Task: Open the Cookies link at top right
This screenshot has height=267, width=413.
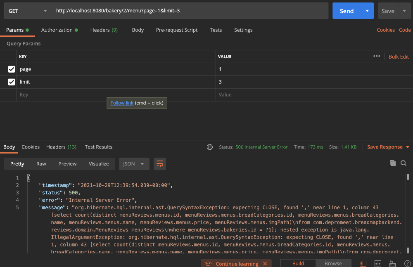Action: click(x=386, y=30)
